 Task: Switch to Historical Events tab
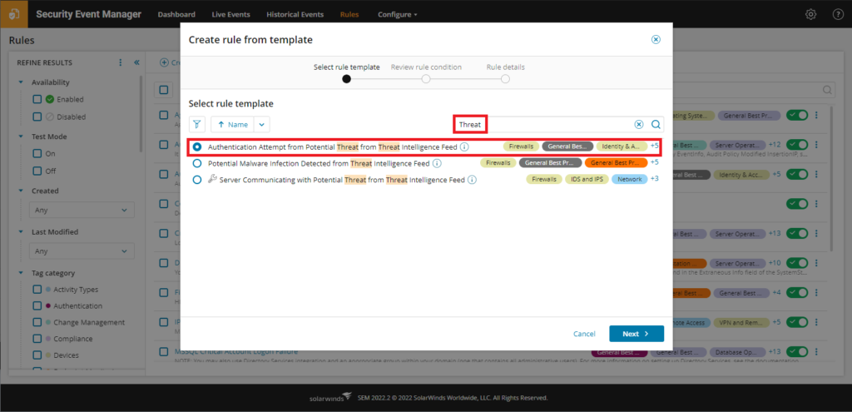click(295, 15)
